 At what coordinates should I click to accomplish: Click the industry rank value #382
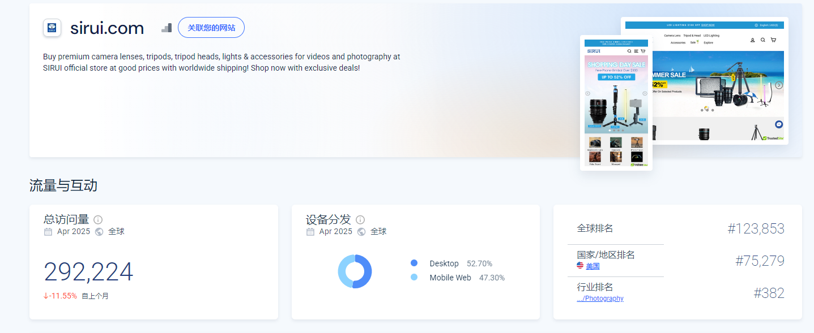click(x=769, y=293)
